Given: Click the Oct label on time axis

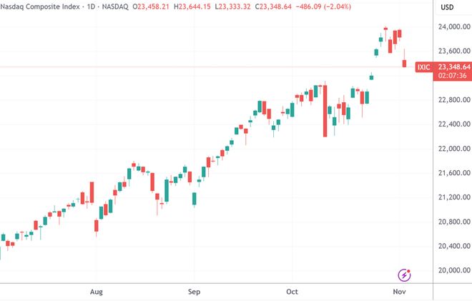Looking at the screenshot, I should pos(292,292).
